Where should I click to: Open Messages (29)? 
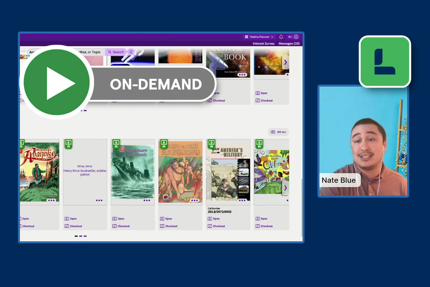(x=289, y=43)
